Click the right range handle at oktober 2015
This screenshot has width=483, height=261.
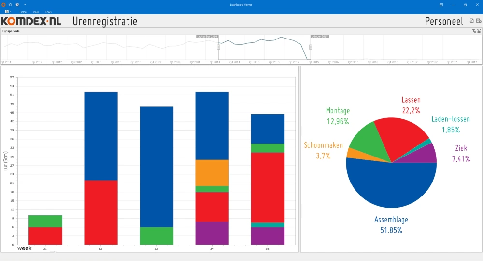[x=311, y=47]
